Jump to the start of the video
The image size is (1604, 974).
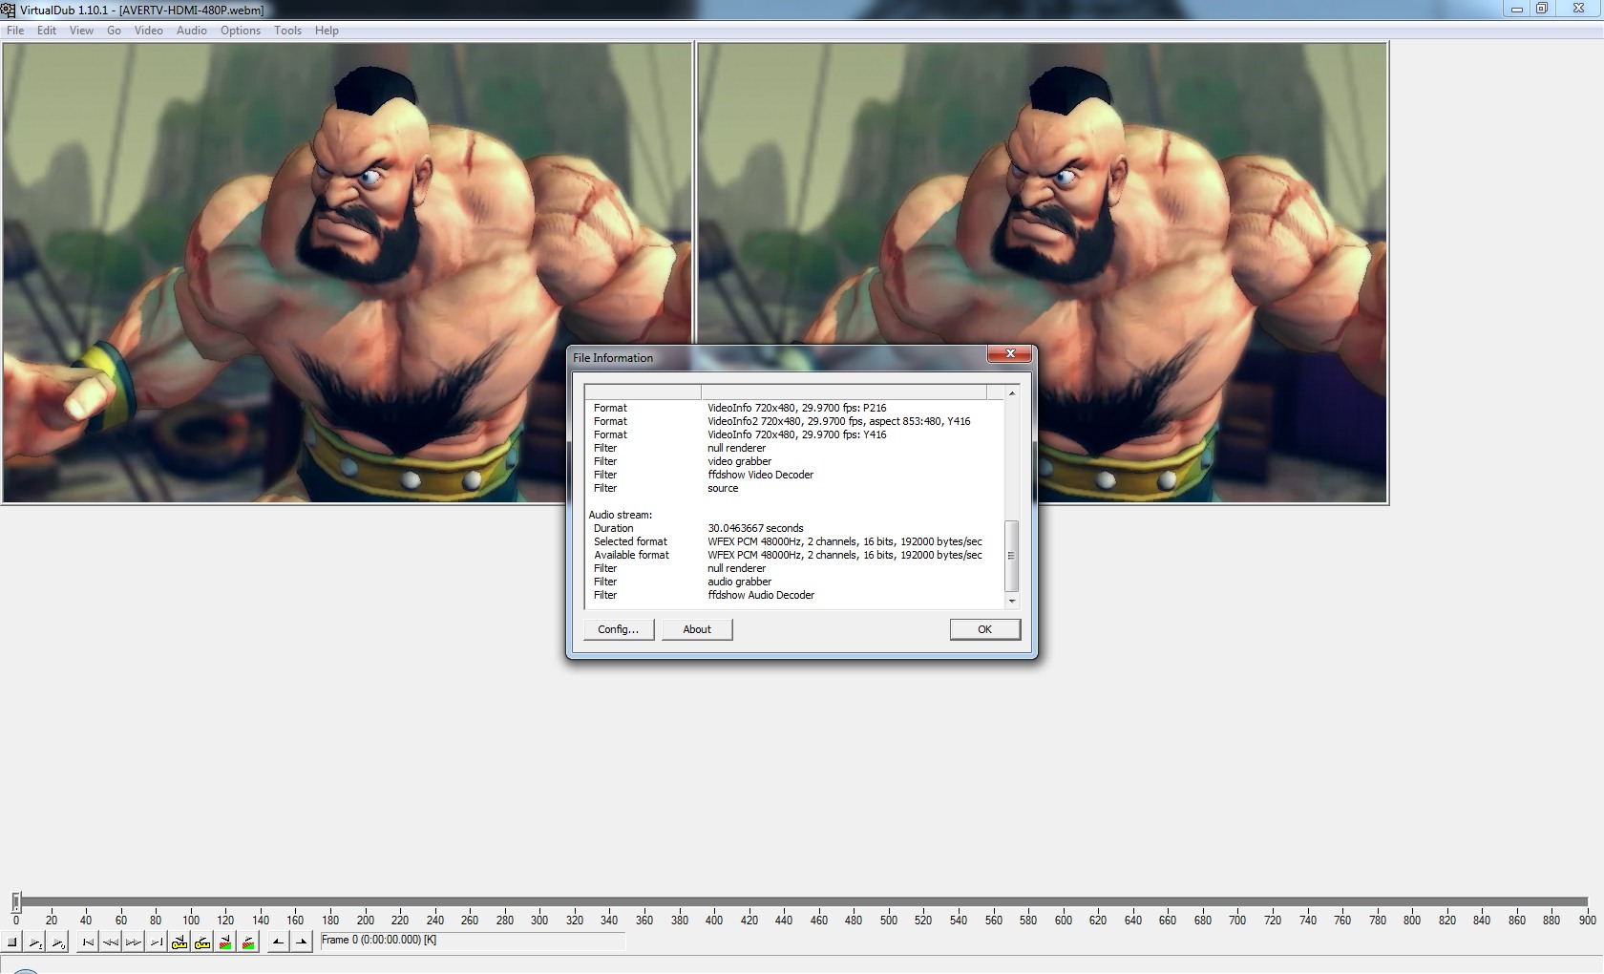88,942
